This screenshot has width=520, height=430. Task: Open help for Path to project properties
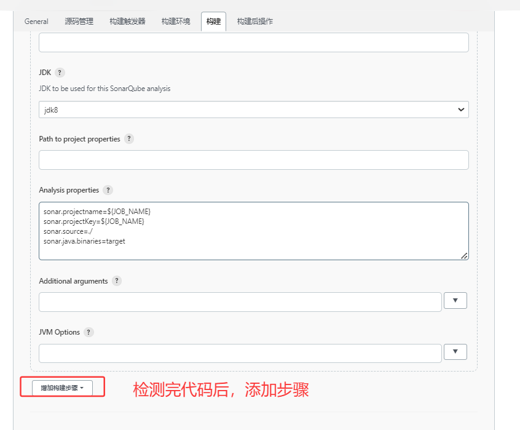point(129,138)
